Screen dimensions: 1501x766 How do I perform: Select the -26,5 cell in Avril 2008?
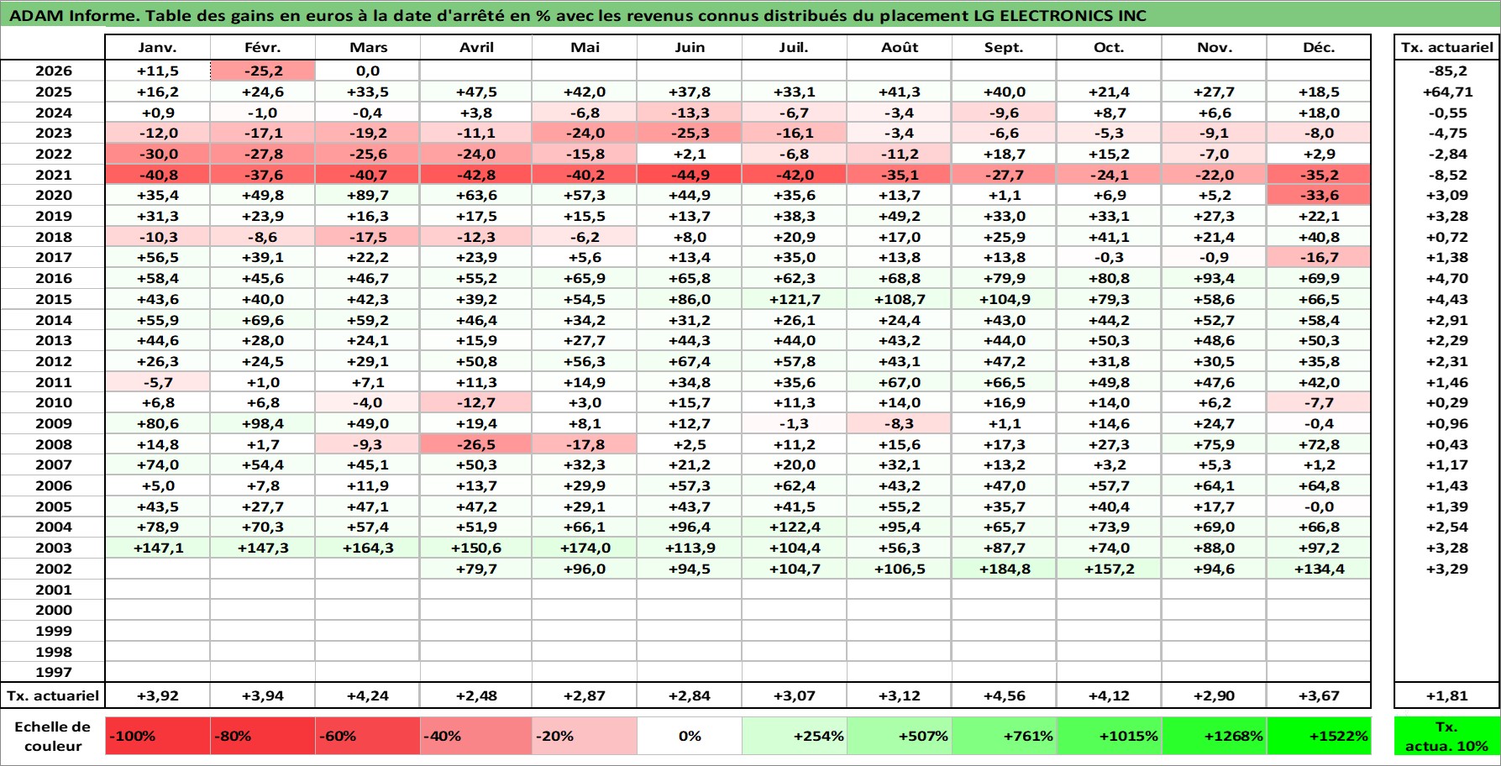point(476,444)
